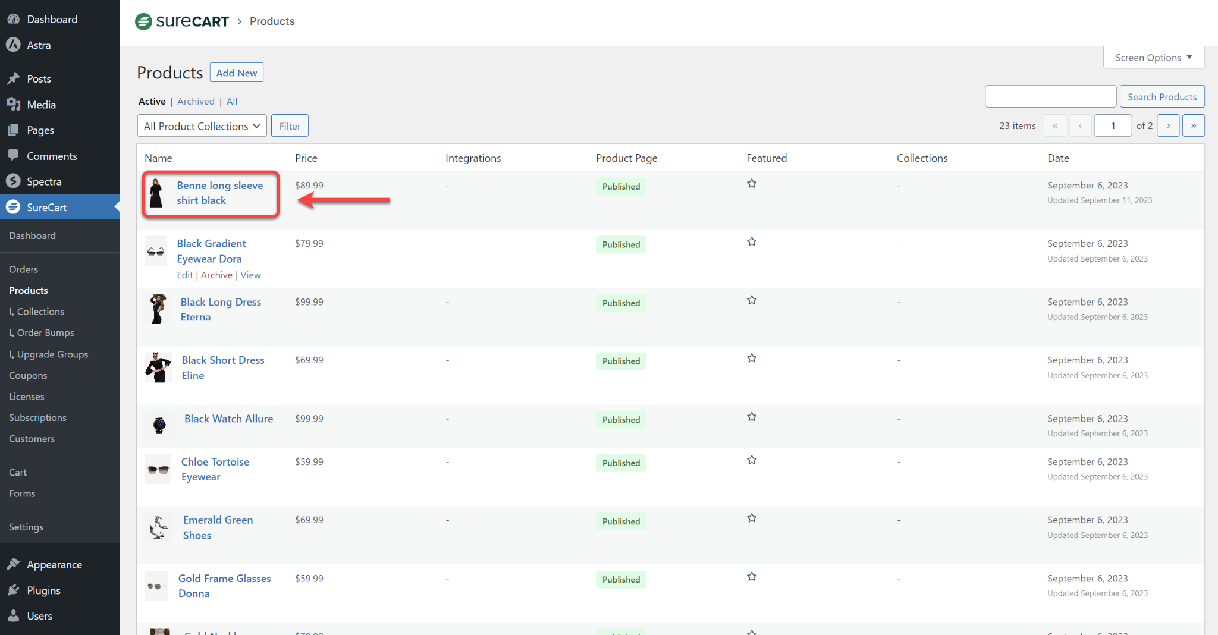Screen dimensions: 1218x635
Task: Open Appearance in the sidebar
Action: pos(54,564)
